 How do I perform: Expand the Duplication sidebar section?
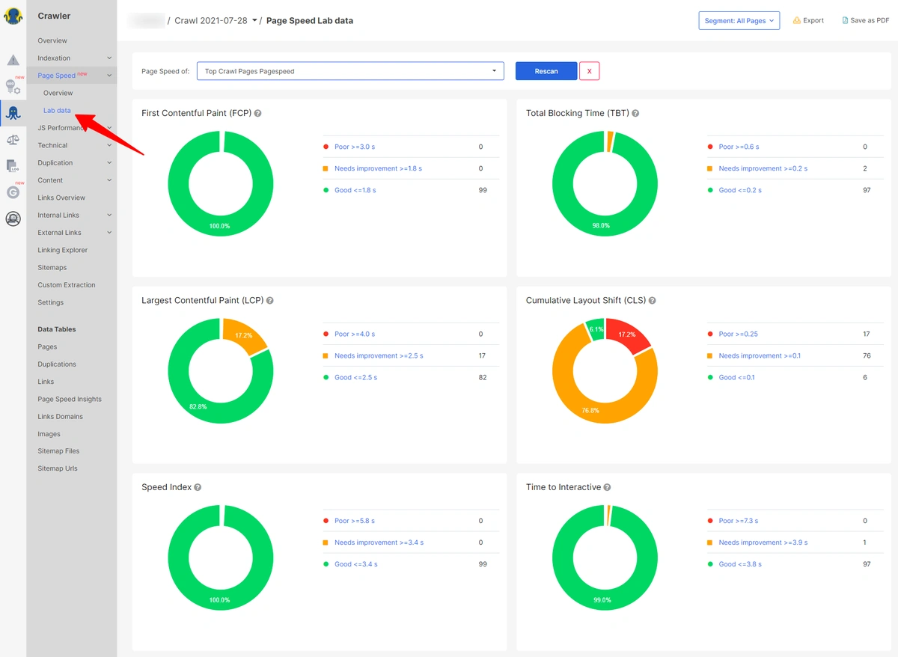coord(74,163)
